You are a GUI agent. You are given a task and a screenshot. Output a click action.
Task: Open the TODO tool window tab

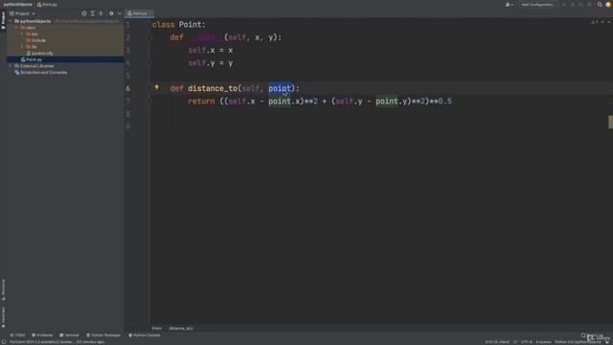pos(17,335)
